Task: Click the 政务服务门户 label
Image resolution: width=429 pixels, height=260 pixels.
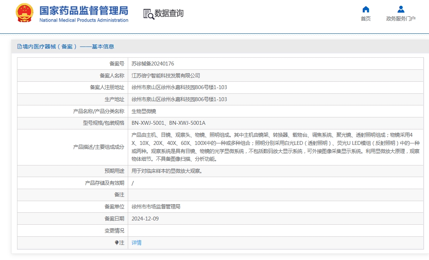Action: (401, 19)
